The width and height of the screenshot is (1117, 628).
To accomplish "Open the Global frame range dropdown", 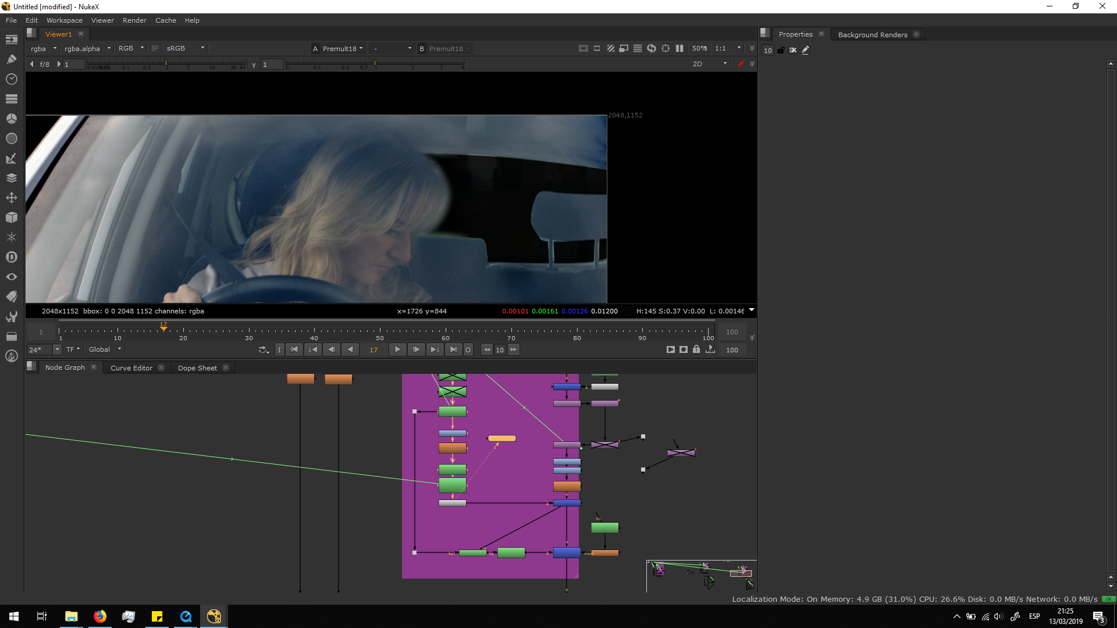I will 105,349.
